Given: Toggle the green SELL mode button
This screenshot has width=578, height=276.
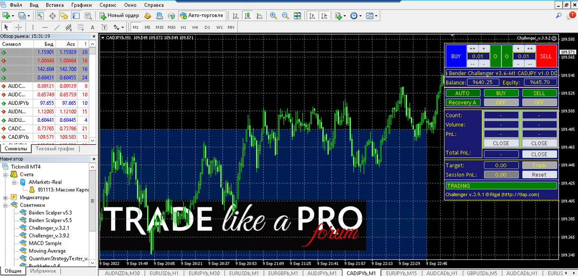Looking at the screenshot, I should tap(539, 93).
